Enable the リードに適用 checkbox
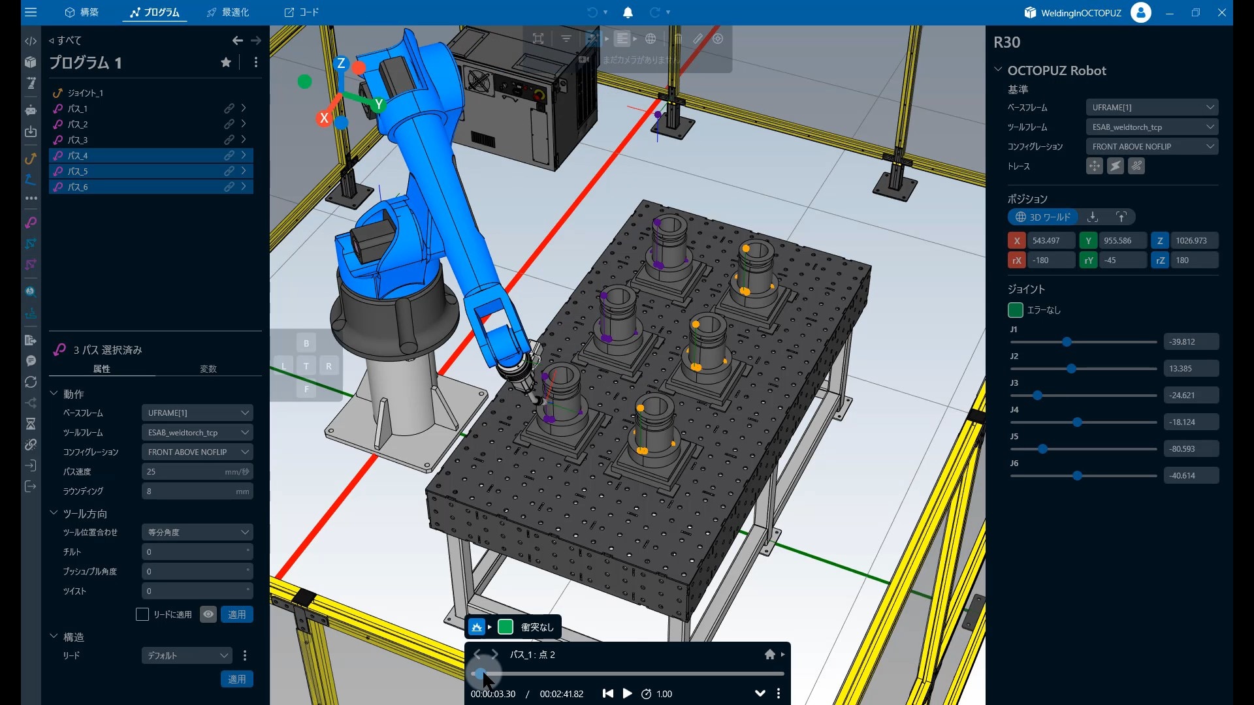This screenshot has height=705, width=1254. tap(142, 614)
